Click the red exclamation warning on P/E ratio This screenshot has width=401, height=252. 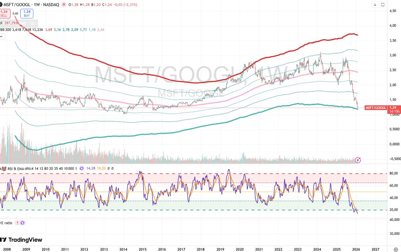[17, 223]
